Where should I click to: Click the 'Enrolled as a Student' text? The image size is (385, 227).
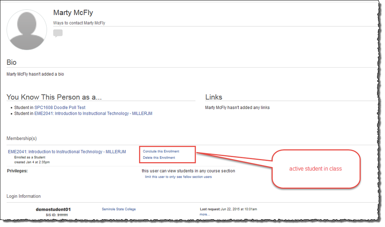pos(30,158)
